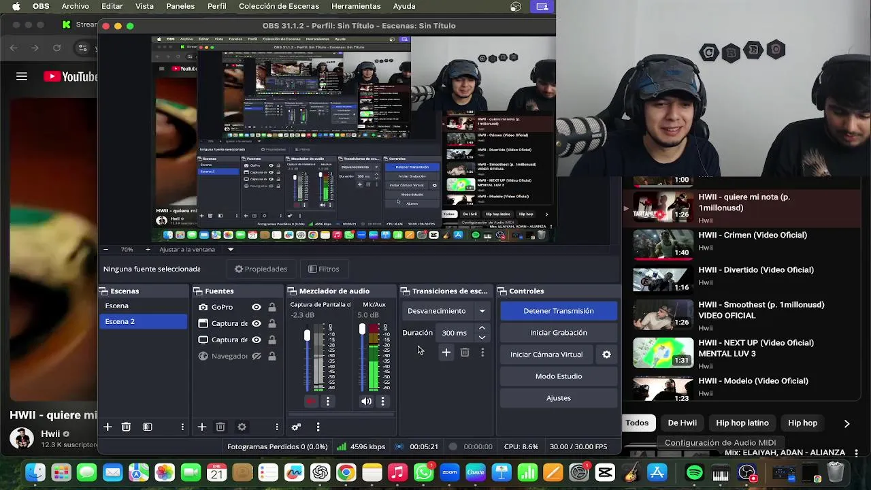The height and width of the screenshot is (490, 871).
Task: Open YouTube hamburger guide menu
Action: [x=22, y=76]
